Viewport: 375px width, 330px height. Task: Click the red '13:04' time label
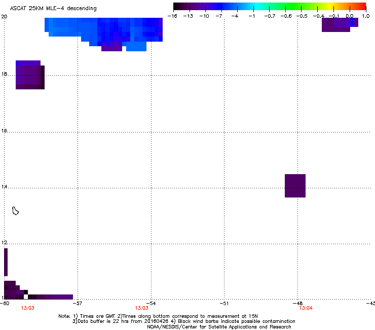pyautogui.click(x=306, y=308)
